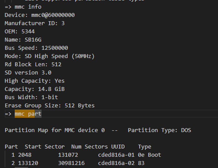Click 'Mode: SD High Speed (50MHz)' line
The height and width of the screenshot is (168, 218).
coord(50,56)
